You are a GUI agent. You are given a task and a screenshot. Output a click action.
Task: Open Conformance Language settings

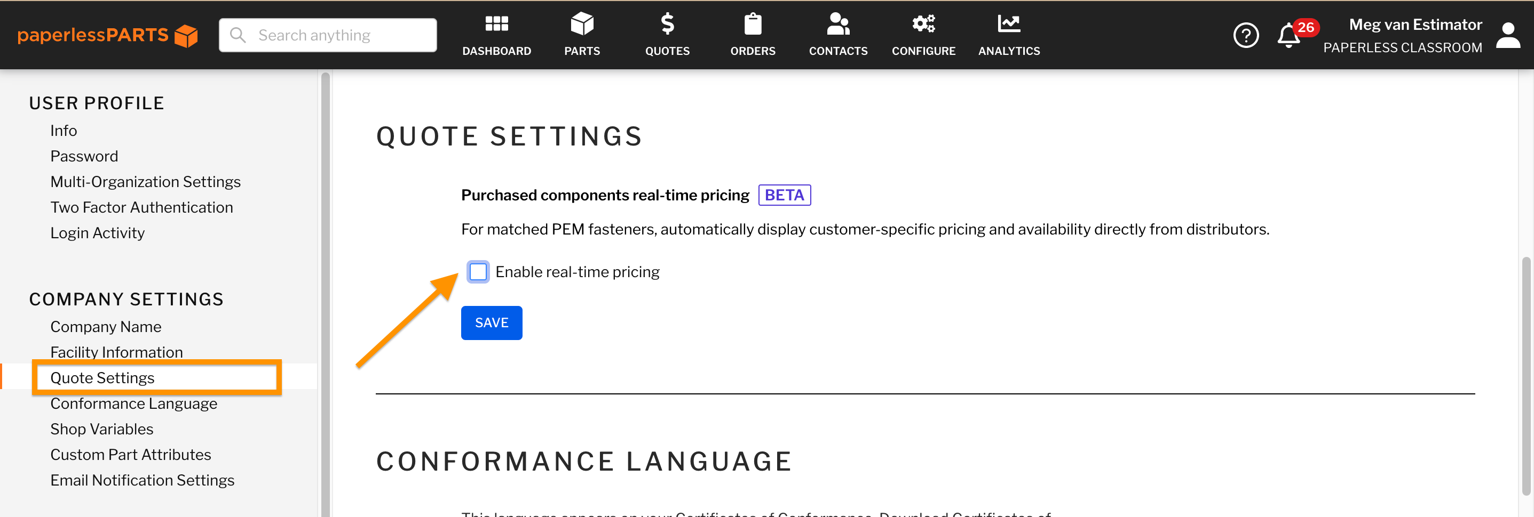point(133,403)
